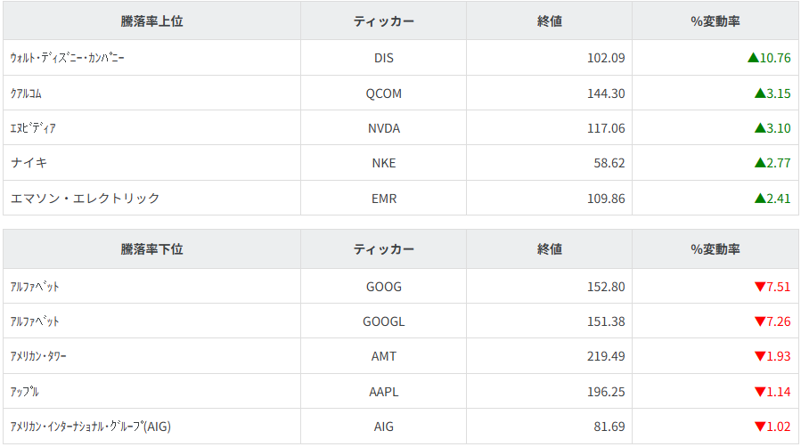Click the DIS ticker cell
Screen dimensions: 801x447
384,58
